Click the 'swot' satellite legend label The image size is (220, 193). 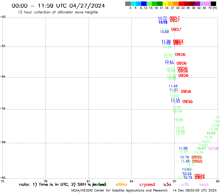pyautogui.click(x=204, y=185)
